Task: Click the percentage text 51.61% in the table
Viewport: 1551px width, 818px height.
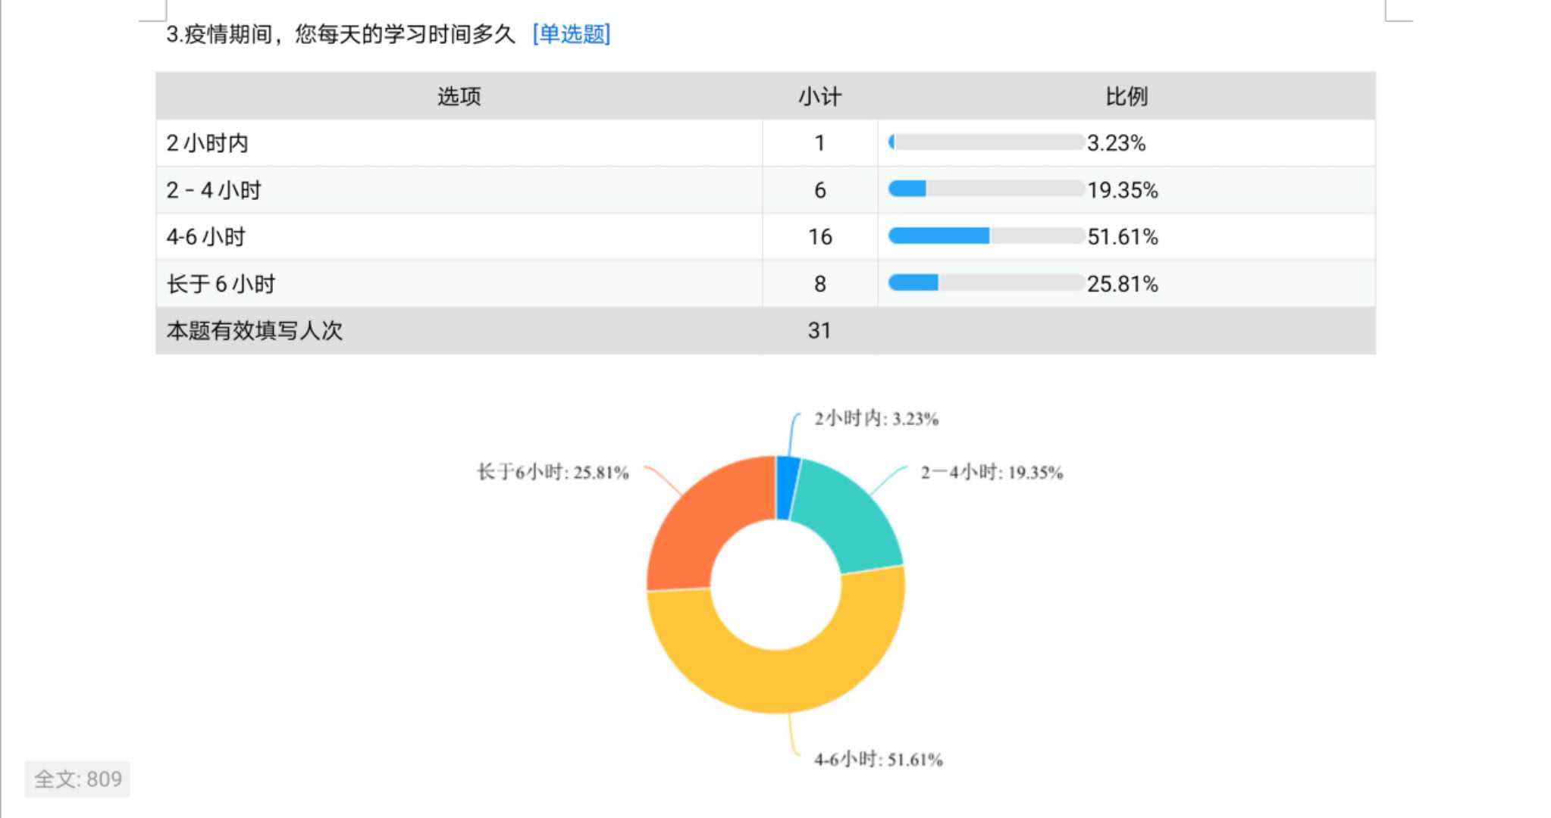Action: (x=1123, y=237)
